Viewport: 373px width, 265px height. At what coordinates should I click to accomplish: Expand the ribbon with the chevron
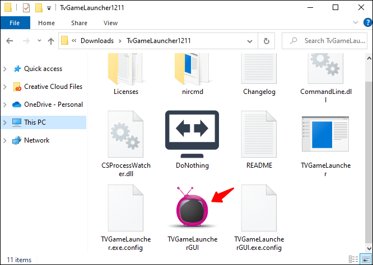click(x=356, y=22)
